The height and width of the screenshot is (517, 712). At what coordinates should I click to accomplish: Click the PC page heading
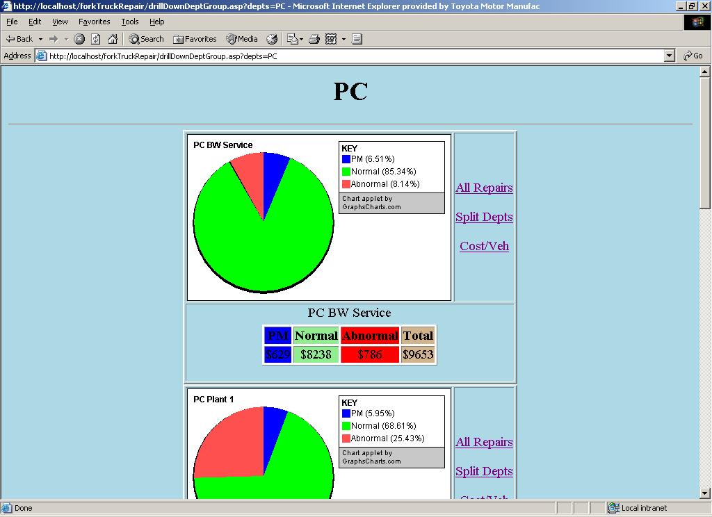350,92
